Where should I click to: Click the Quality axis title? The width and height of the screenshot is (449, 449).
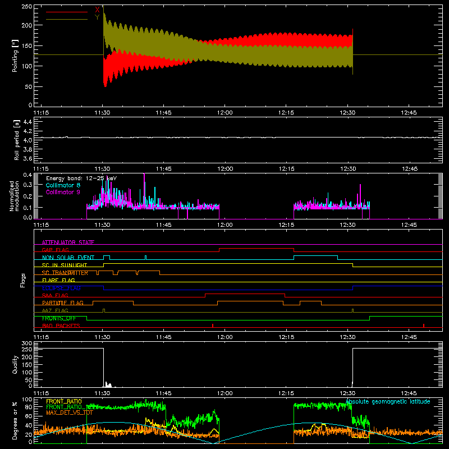[x=15, y=364]
